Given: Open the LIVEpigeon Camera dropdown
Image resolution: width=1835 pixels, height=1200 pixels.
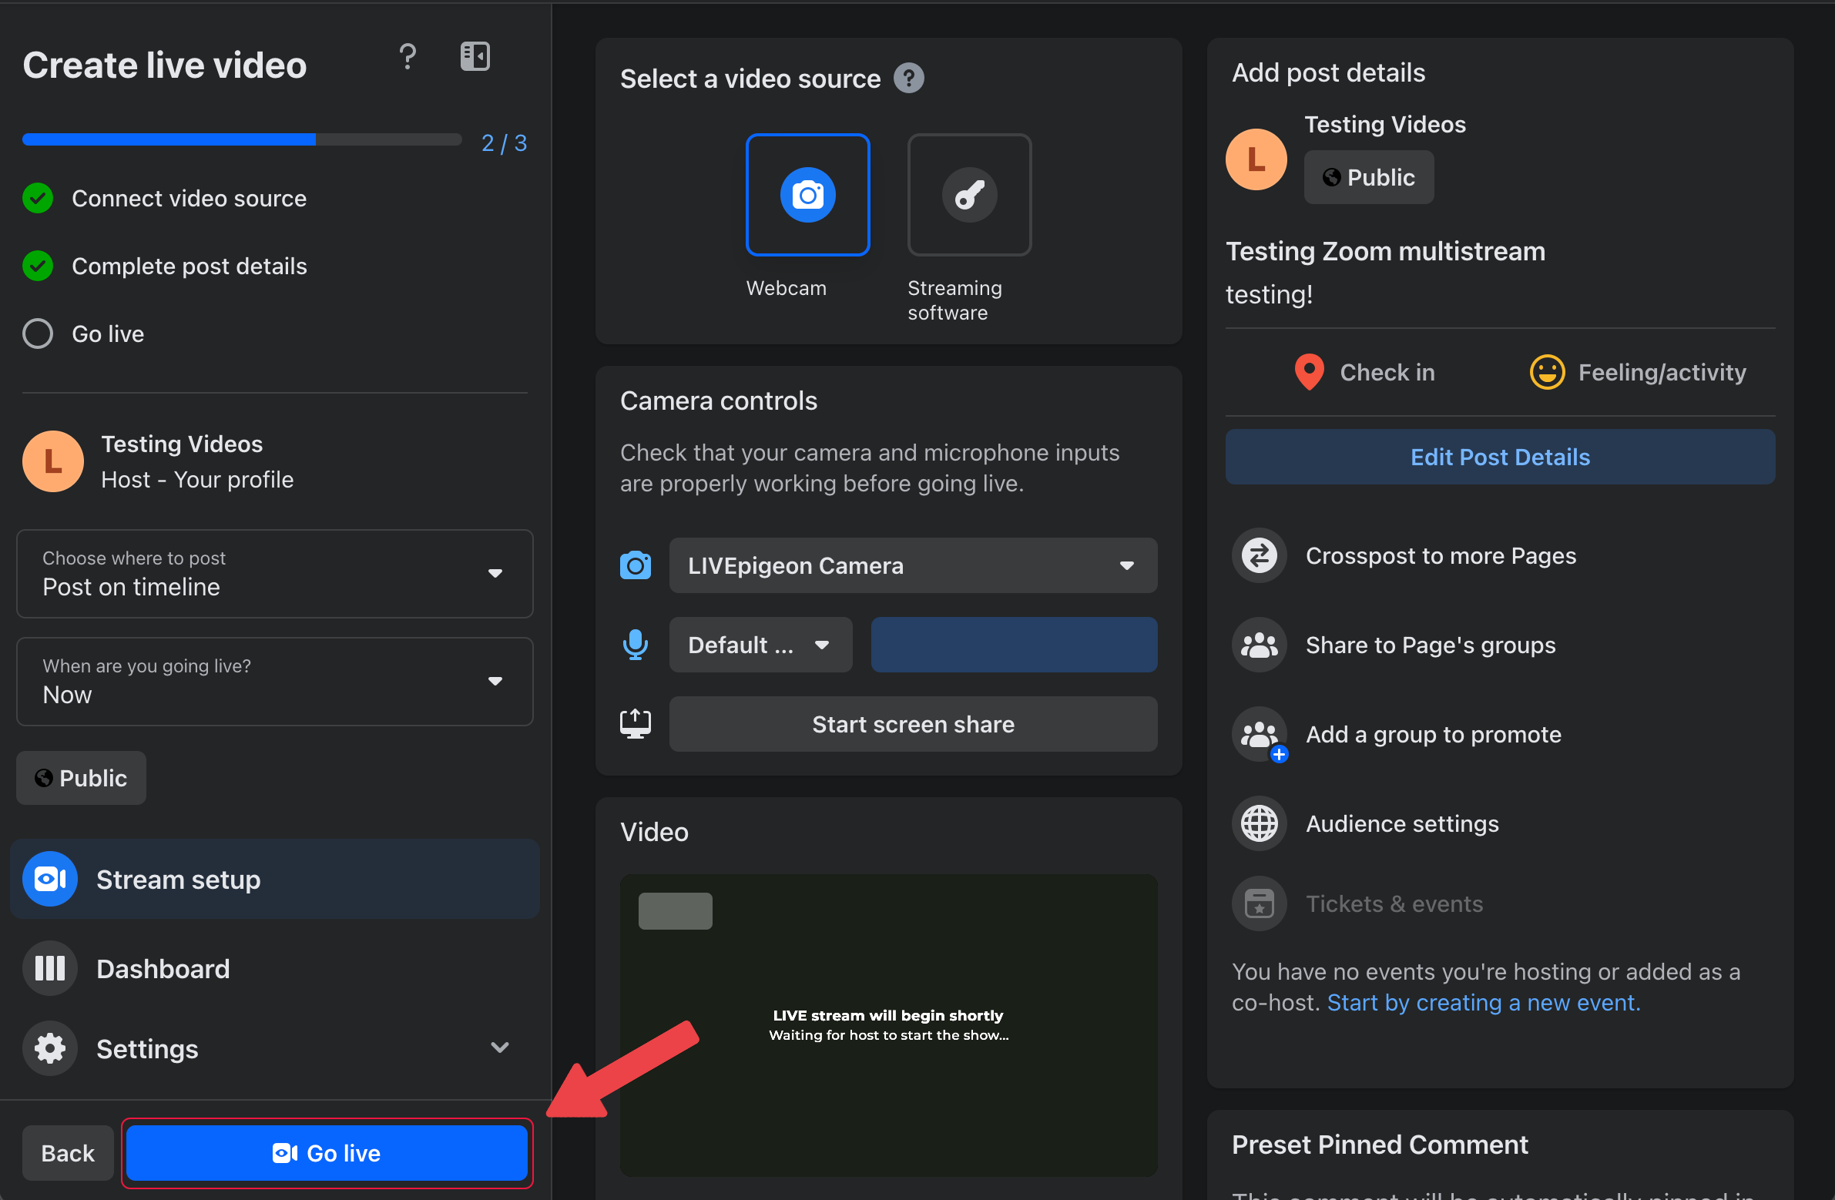Looking at the screenshot, I should click(912, 565).
